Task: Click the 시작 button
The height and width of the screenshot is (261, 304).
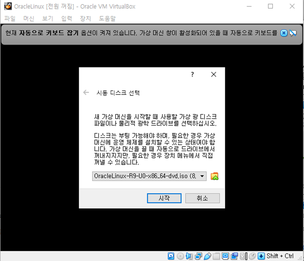Action: coord(164,198)
